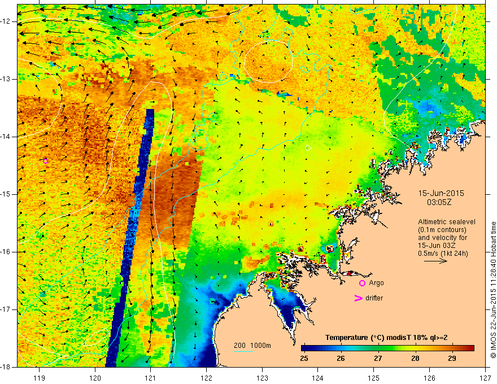This screenshot has height=384, width=497.
Task: Click the 27 tick label on the color bar
Action: (x=378, y=359)
